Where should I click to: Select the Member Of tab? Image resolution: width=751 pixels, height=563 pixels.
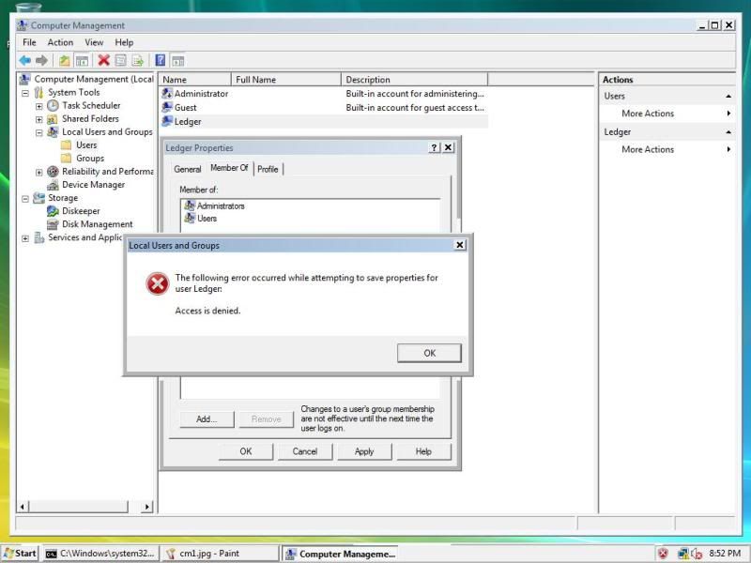(229, 168)
